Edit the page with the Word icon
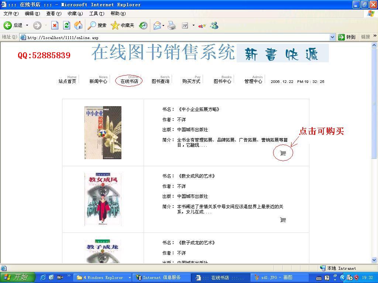The height and width of the screenshot is (283, 378). pyautogui.click(x=185, y=25)
